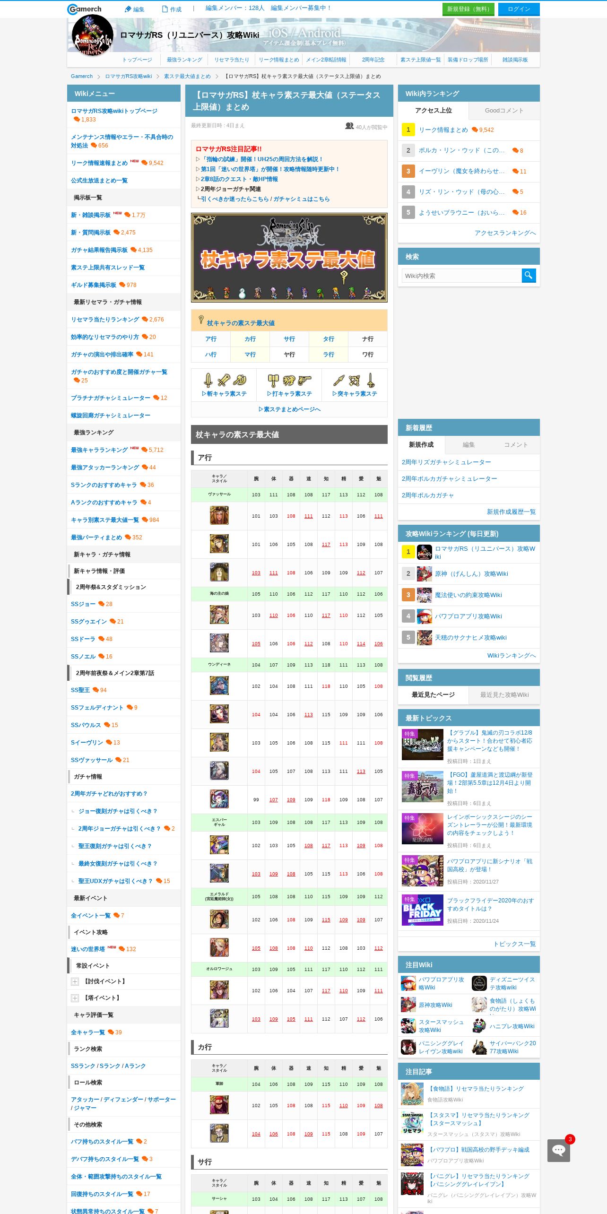This screenshot has width=607, height=1214.
Task: Open 素ステ最大値まとめ breadcrumb link
Action: pyautogui.click(x=187, y=77)
